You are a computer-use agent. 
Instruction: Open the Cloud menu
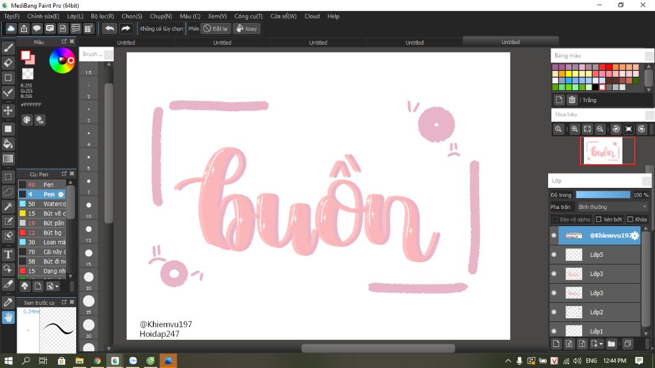point(312,16)
